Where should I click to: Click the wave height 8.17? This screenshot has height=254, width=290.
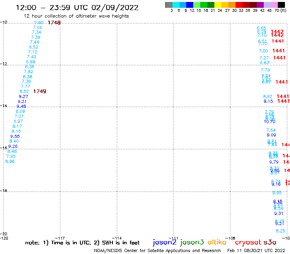coord(17,126)
